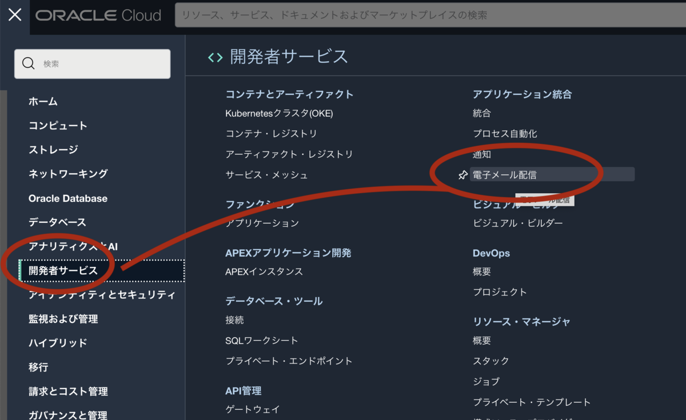Click the top resource search bar
The height and width of the screenshot is (420, 686).
tap(430, 15)
